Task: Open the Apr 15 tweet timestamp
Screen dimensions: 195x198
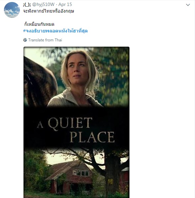Action: coord(65,4)
